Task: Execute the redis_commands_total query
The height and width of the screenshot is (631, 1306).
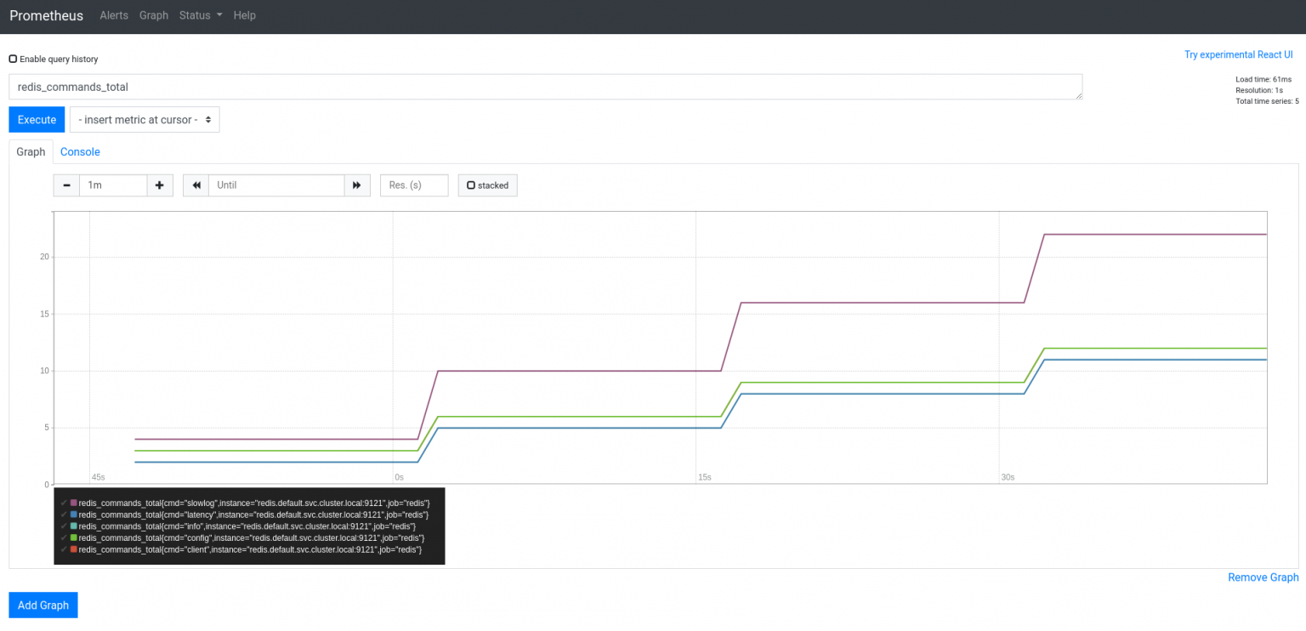Action: tap(36, 119)
